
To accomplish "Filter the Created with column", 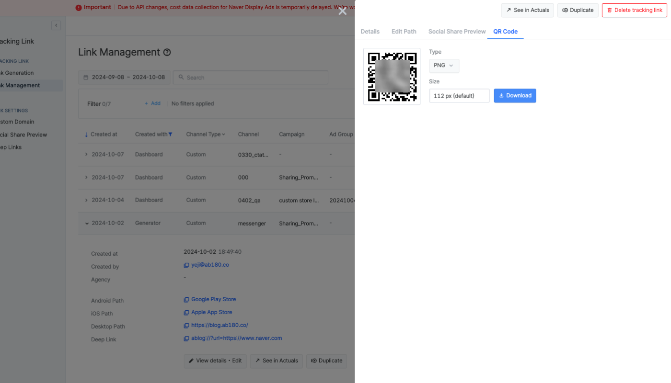I will [x=170, y=135].
